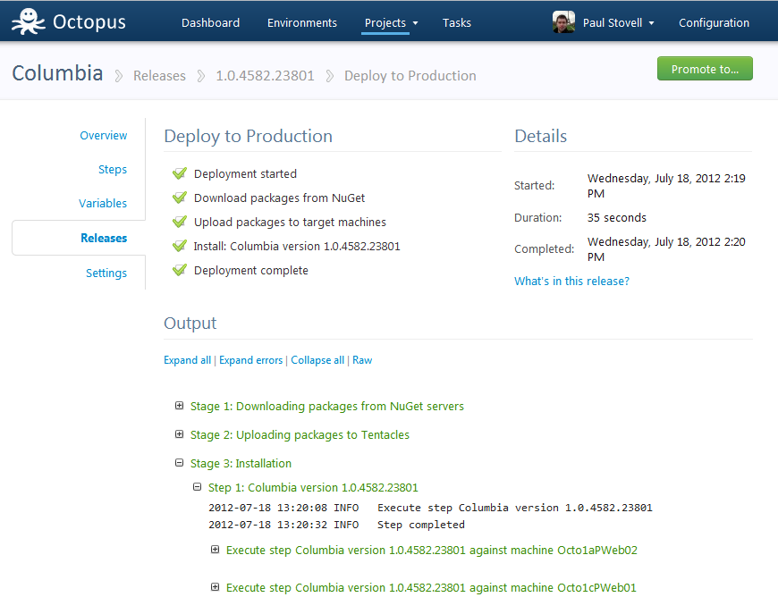This screenshot has height=614, width=778.
Task: Click the checkmark next to "Install: Columbia version"
Action: tap(179, 246)
